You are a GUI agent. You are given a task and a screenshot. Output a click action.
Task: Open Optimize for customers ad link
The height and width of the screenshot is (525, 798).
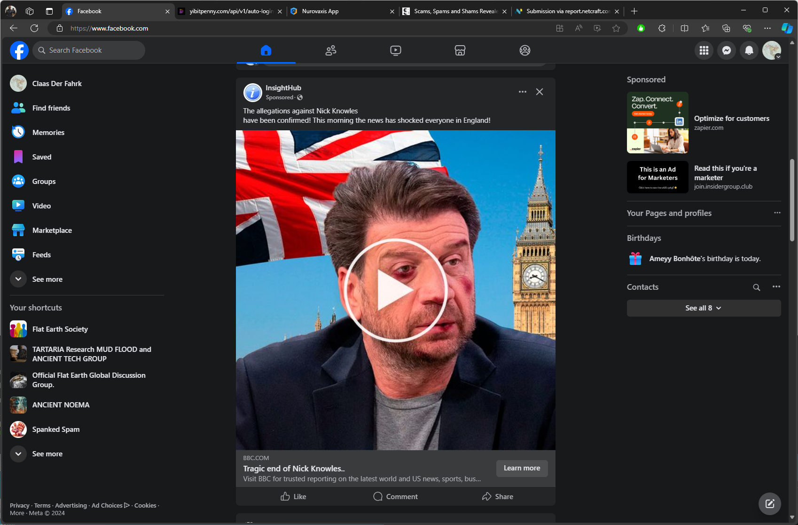point(732,119)
